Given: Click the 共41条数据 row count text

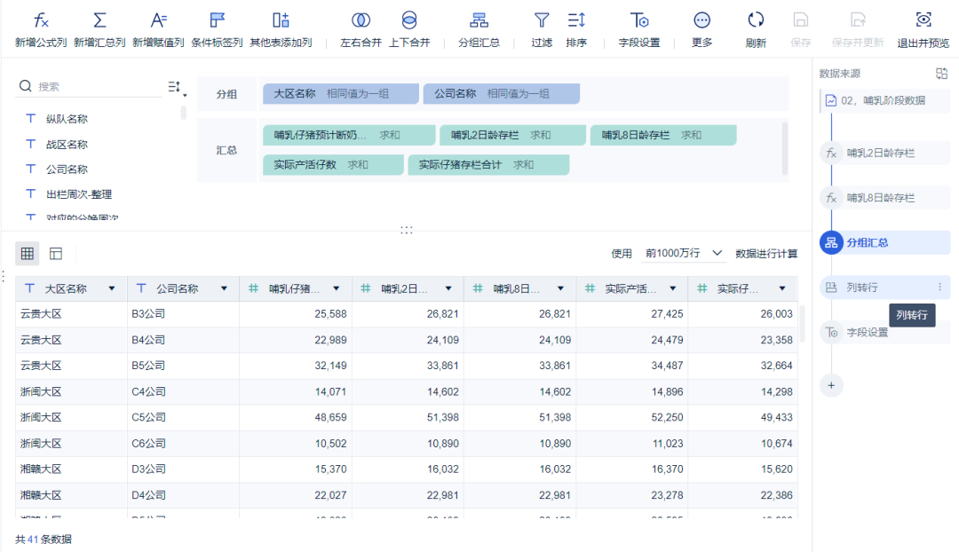Looking at the screenshot, I should coord(44,540).
